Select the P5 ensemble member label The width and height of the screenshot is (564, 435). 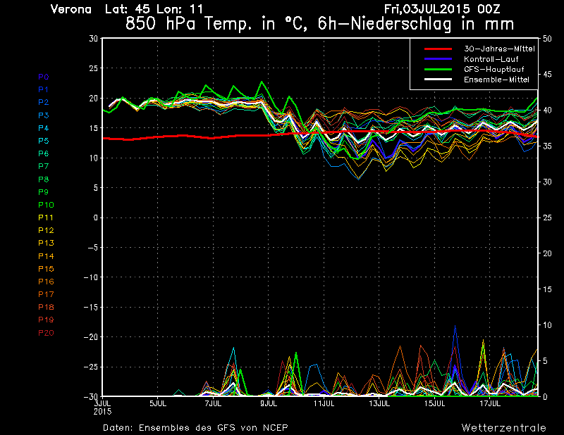44,141
